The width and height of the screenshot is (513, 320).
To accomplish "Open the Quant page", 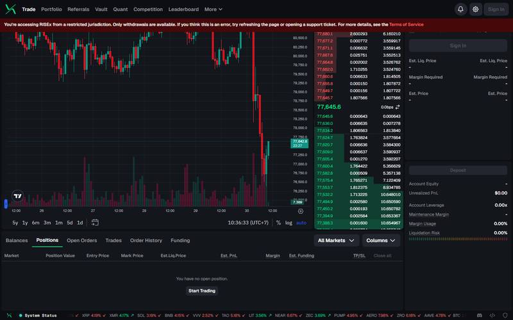I will coord(121,9).
